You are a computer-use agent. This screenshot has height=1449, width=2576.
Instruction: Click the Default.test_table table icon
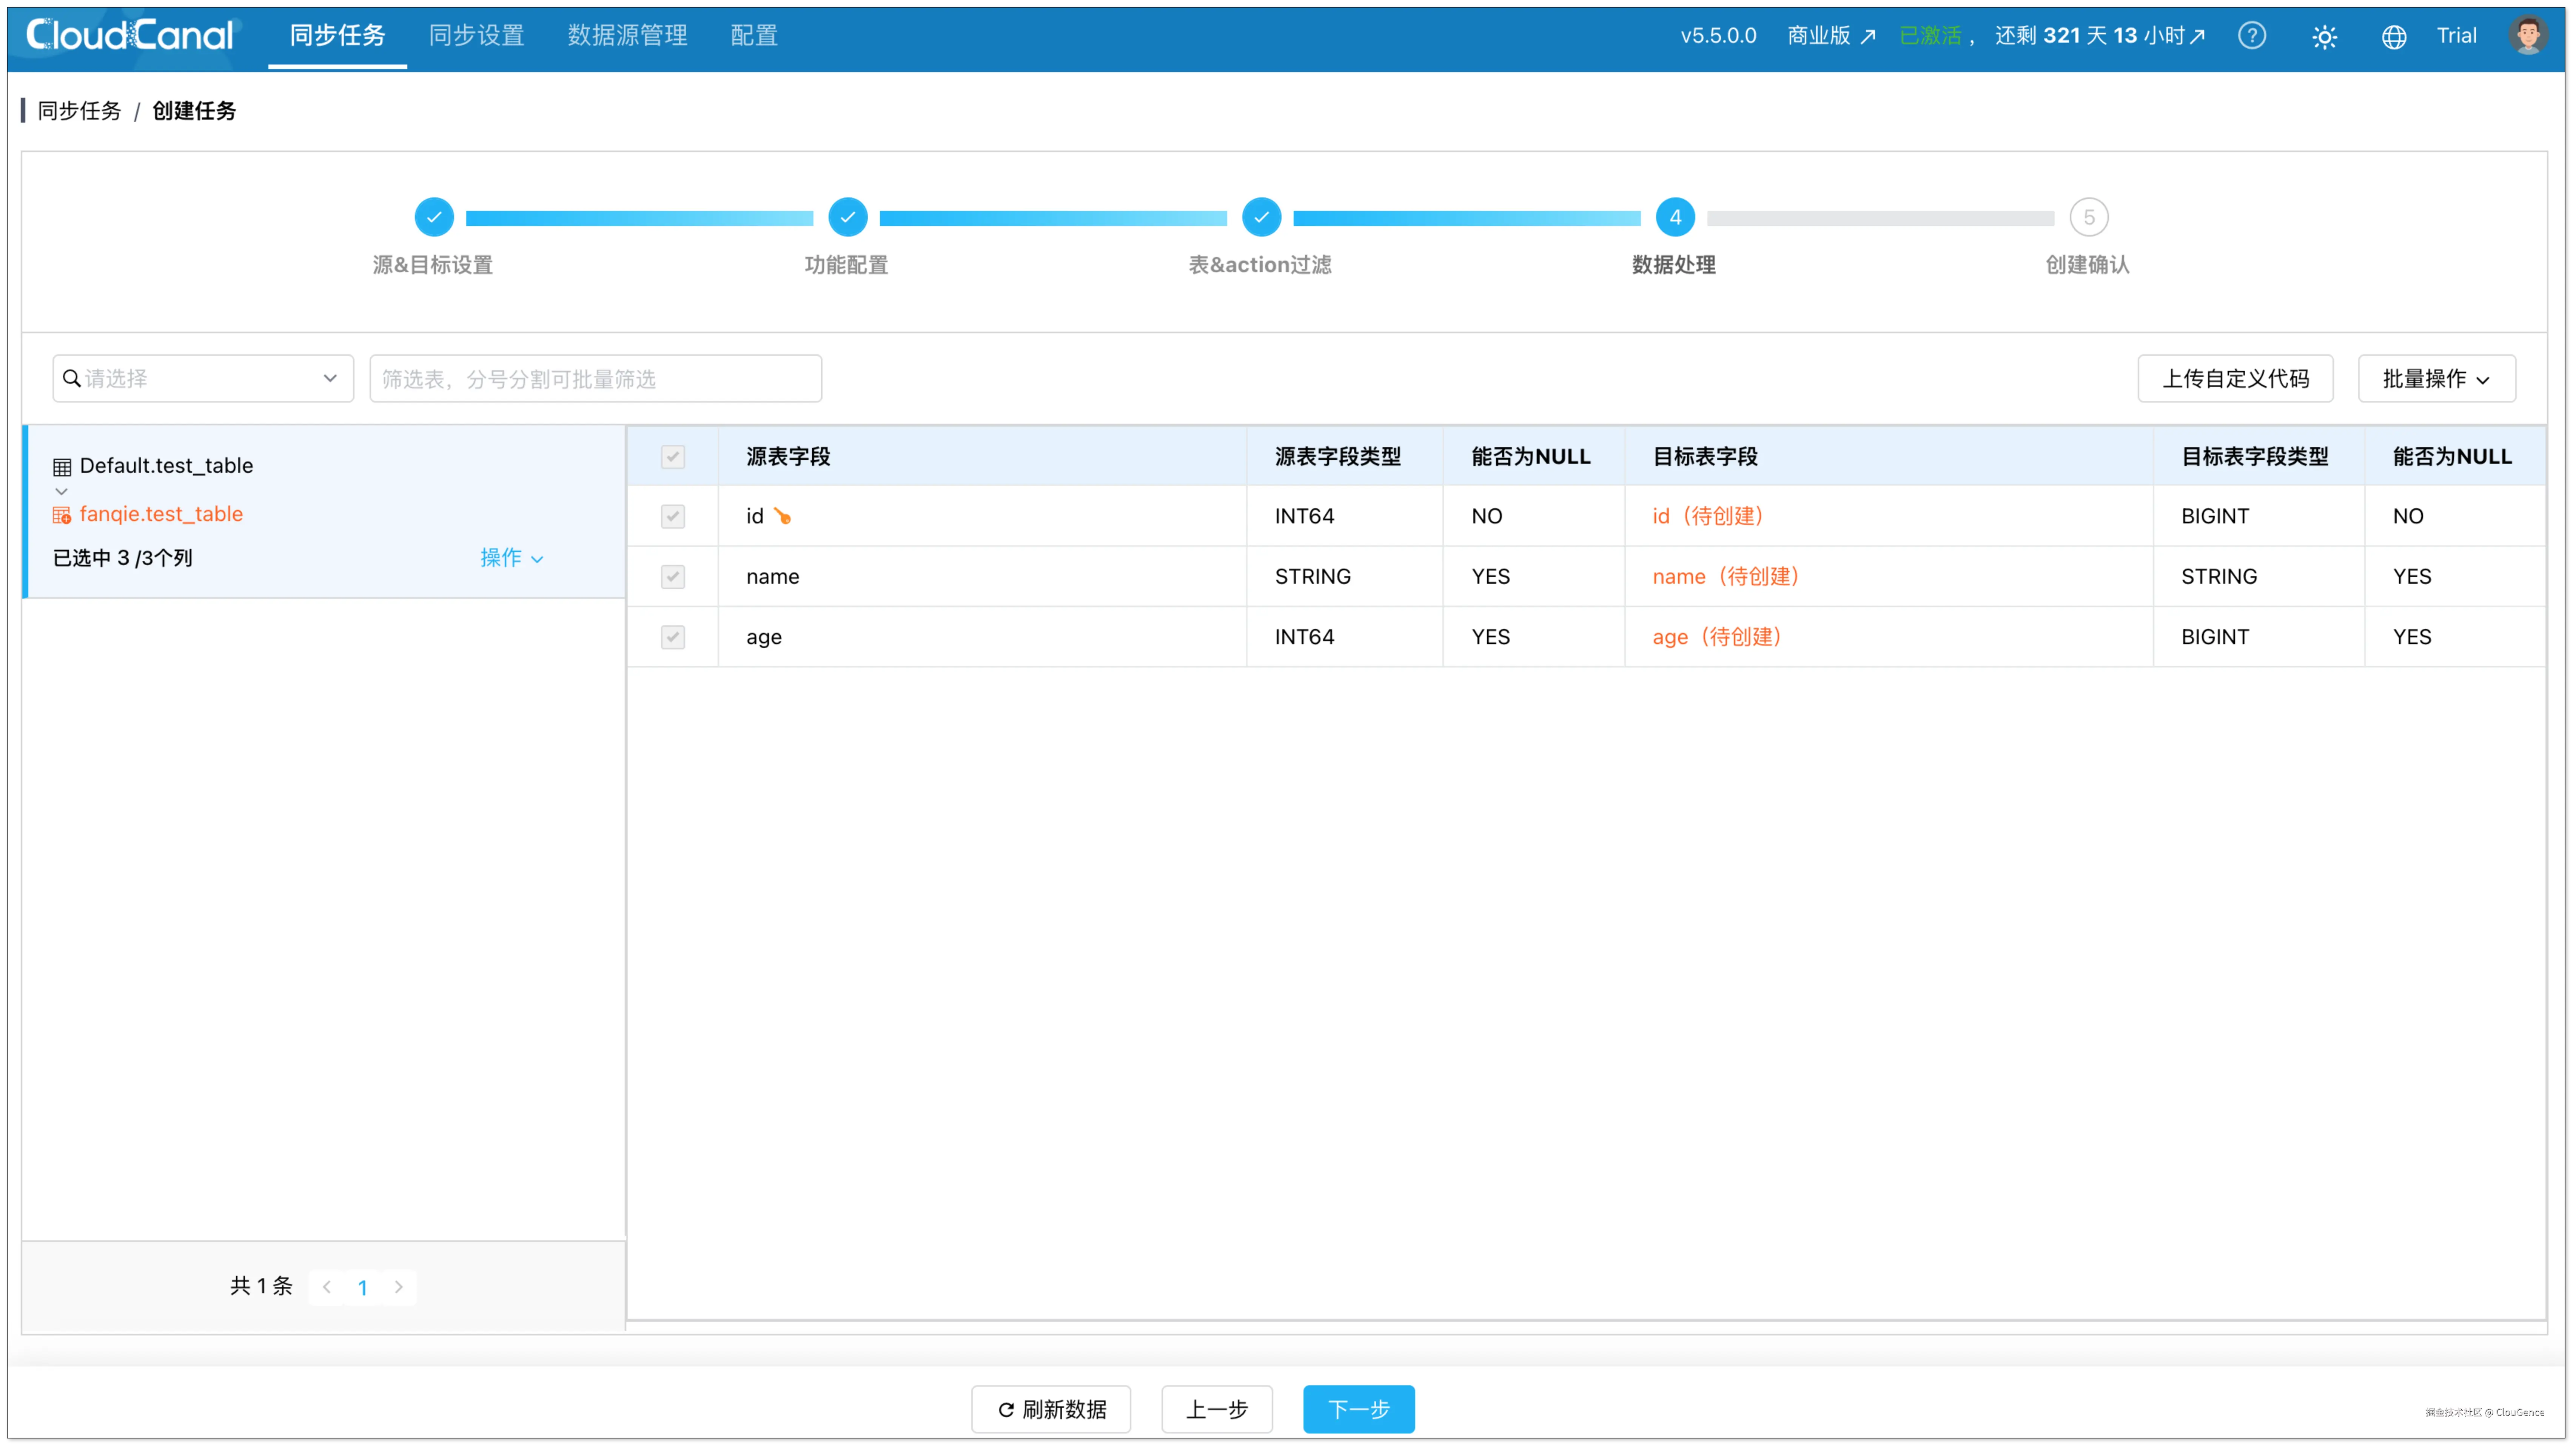click(62, 467)
